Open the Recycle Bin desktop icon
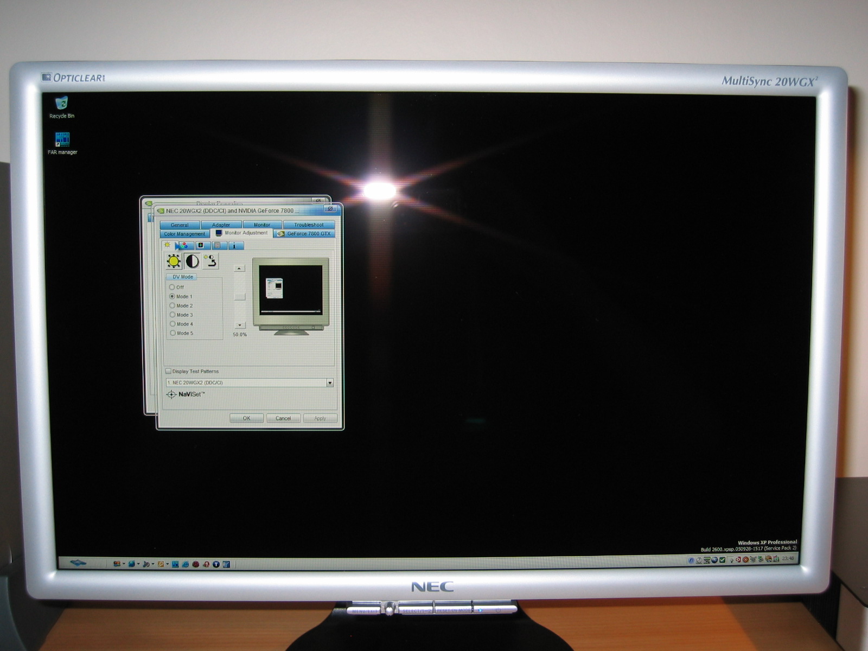This screenshot has width=868, height=651. pyautogui.click(x=62, y=107)
